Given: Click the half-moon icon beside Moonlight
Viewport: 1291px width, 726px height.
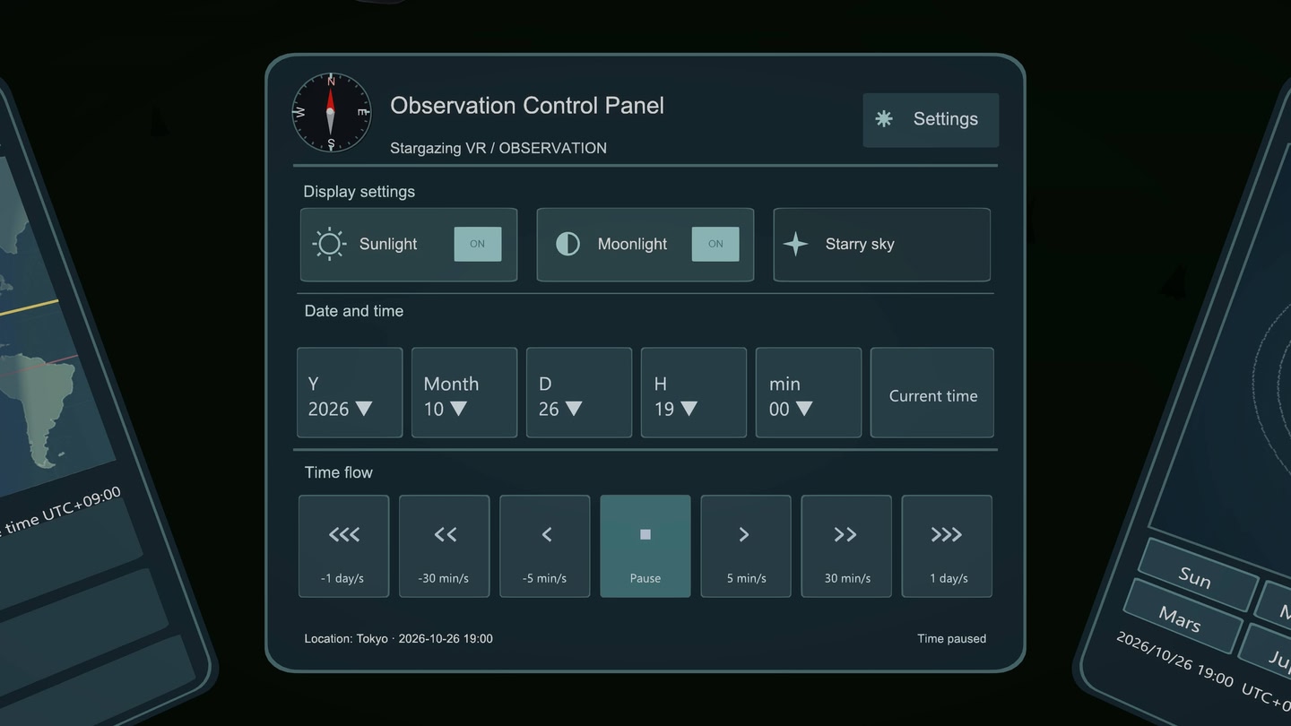Looking at the screenshot, I should (x=568, y=244).
